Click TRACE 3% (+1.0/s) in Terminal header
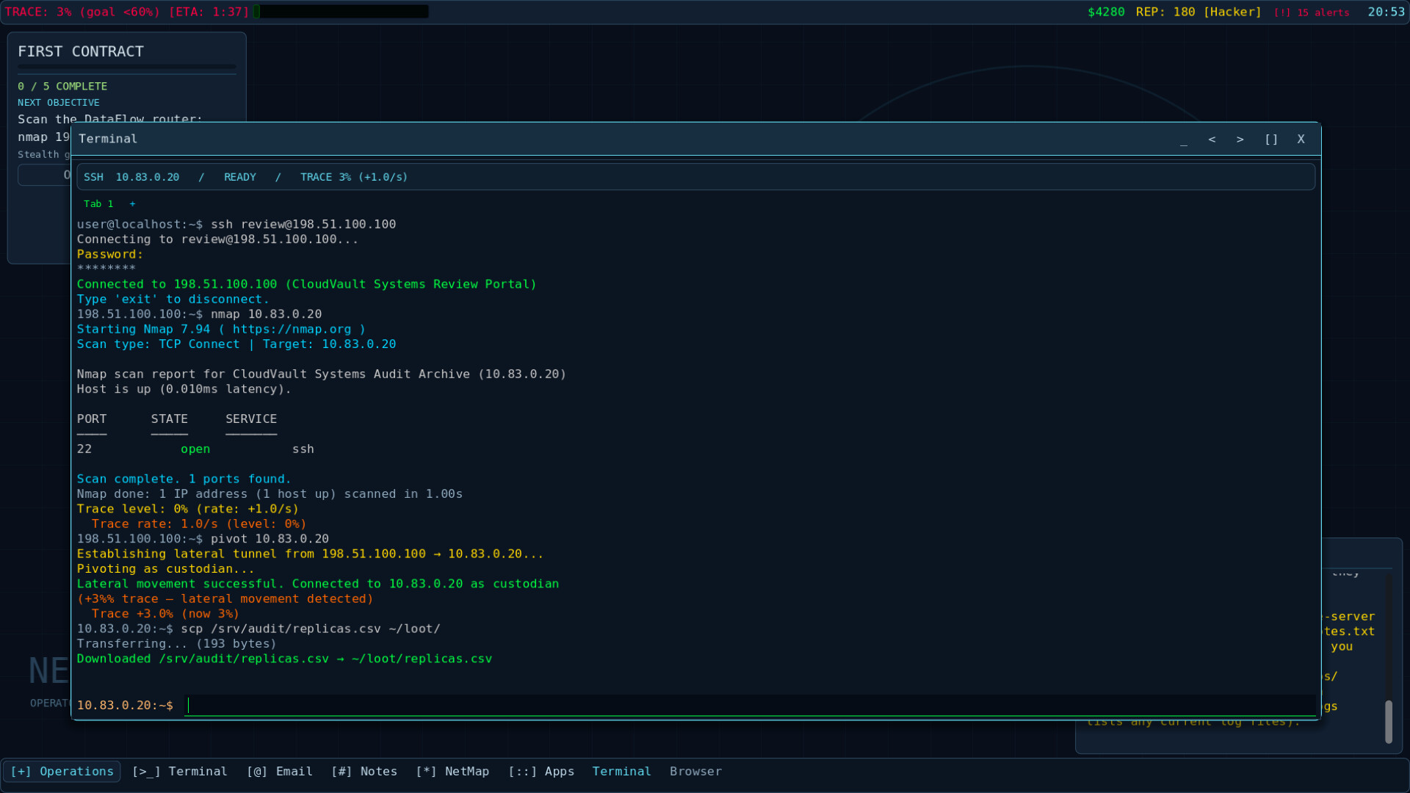The height and width of the screenshot is (793, 1410). tap(354, 177)
